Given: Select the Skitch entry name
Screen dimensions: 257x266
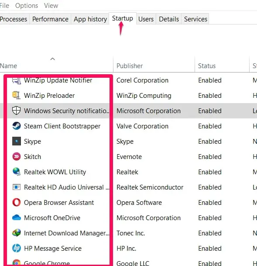Looking at the screenshot, I should point(32,156).
